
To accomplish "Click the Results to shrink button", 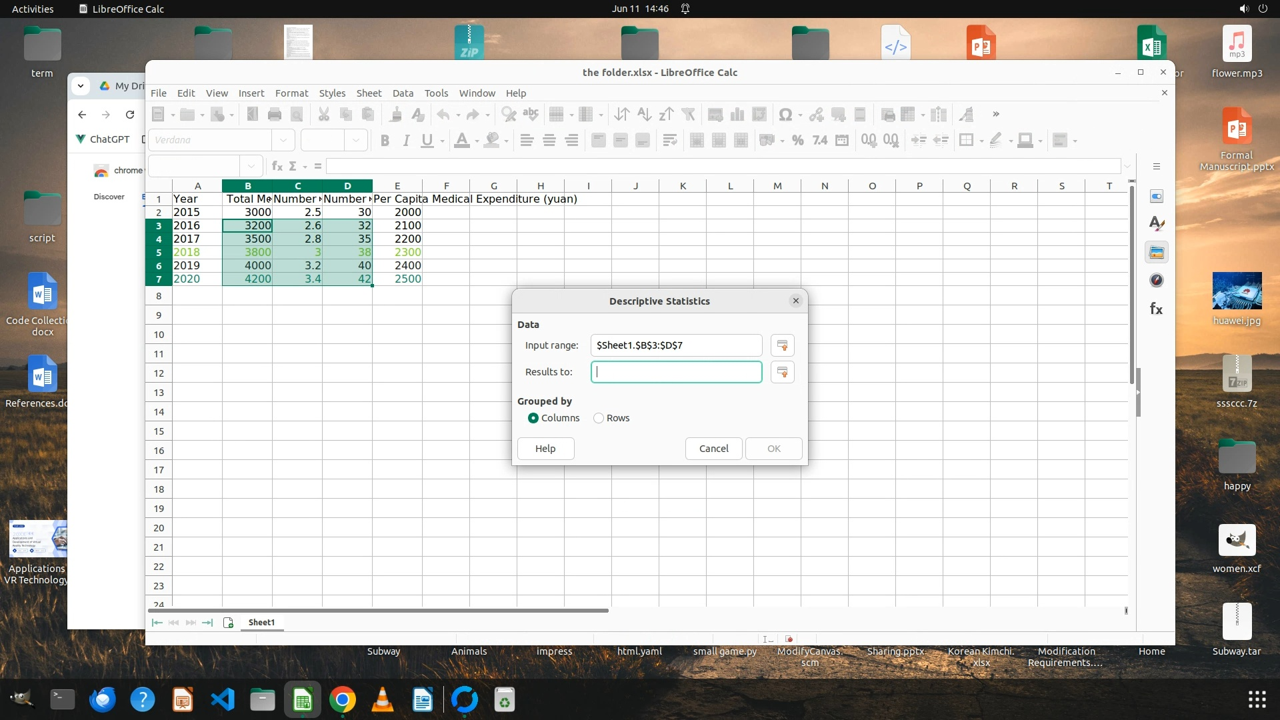I will [782, 372].
